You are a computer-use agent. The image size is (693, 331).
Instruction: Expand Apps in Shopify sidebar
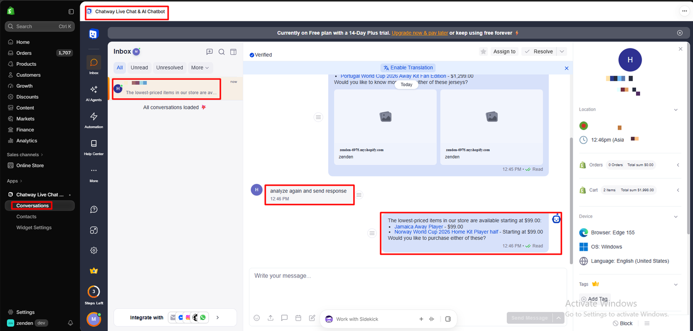click(x=15, y=181)
